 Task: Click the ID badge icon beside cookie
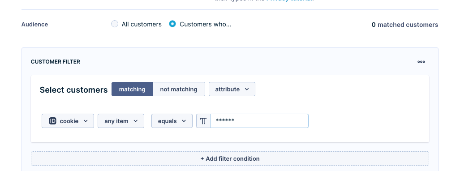coord(52,121)
